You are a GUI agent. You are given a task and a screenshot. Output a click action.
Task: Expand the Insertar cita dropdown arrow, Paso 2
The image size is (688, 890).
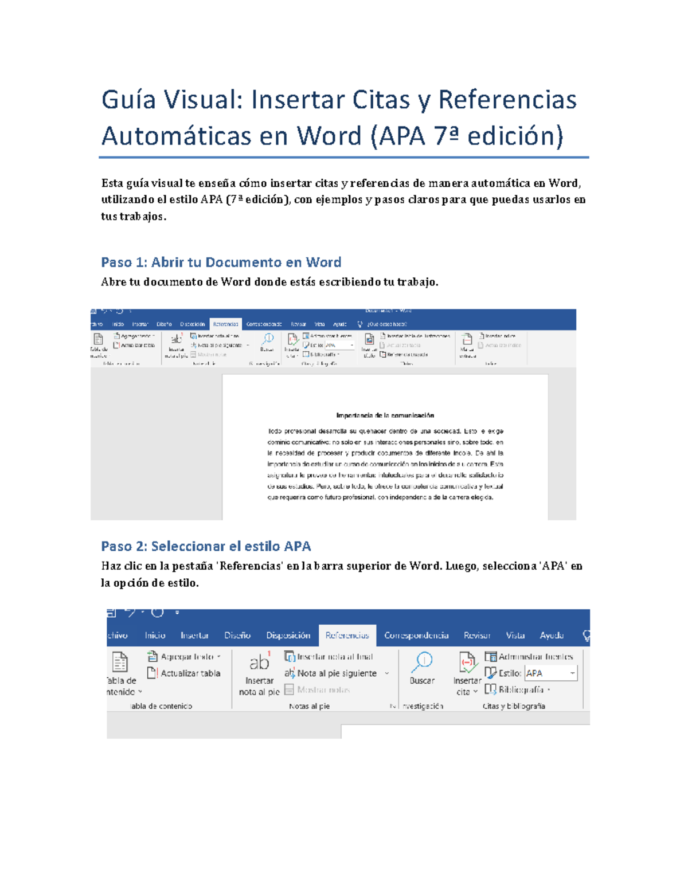(x=475, y=692)
